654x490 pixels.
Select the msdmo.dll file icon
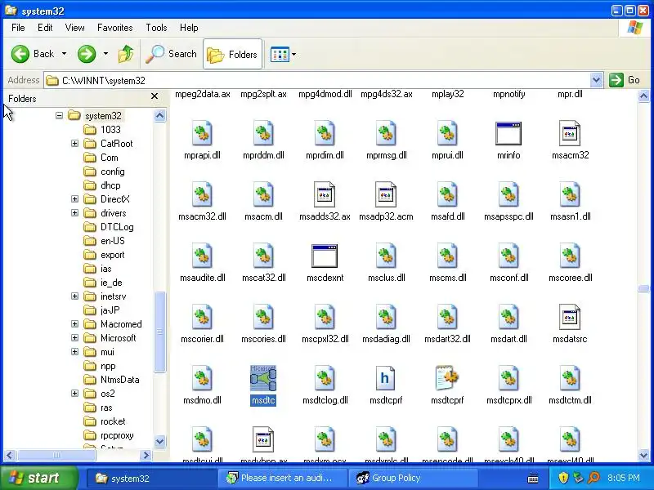click(x=202, y=378)
